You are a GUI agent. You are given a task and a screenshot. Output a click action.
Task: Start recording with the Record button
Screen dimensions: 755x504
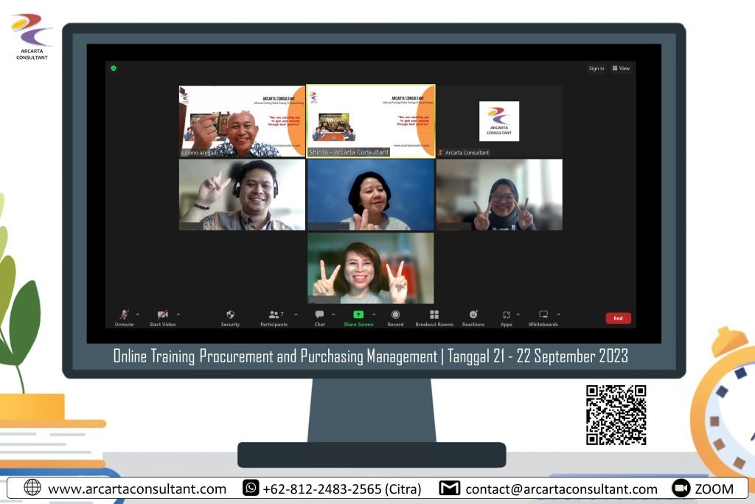tap(395, 315)
